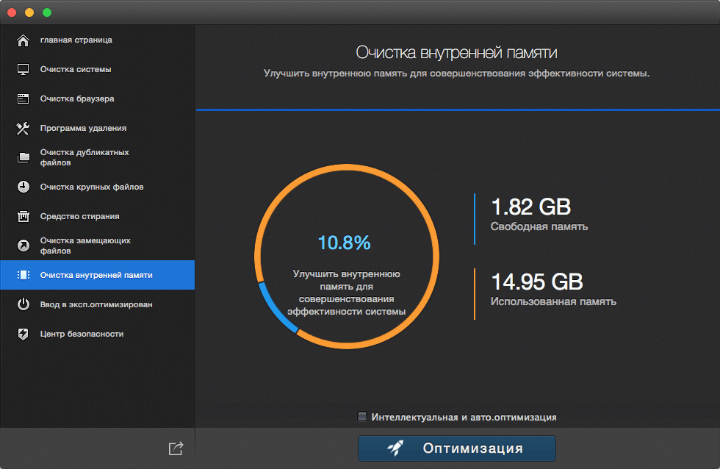Image resolution: width=720 pixels, height=469 pixels.
Task: Enable Интеллектуальная и авто.оптимизация checkbox
Action: 362,417
